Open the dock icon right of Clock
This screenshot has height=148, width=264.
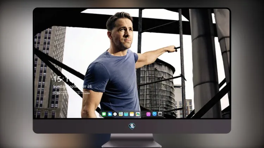(x=120, y=114)
